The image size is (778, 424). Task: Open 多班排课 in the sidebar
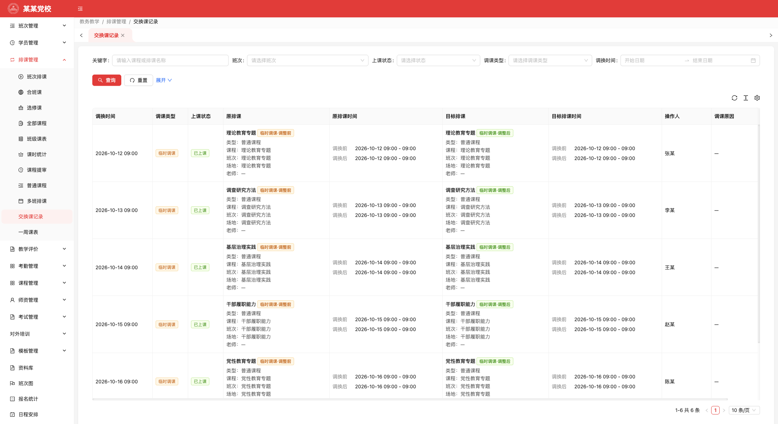click(x=37, y=201)
